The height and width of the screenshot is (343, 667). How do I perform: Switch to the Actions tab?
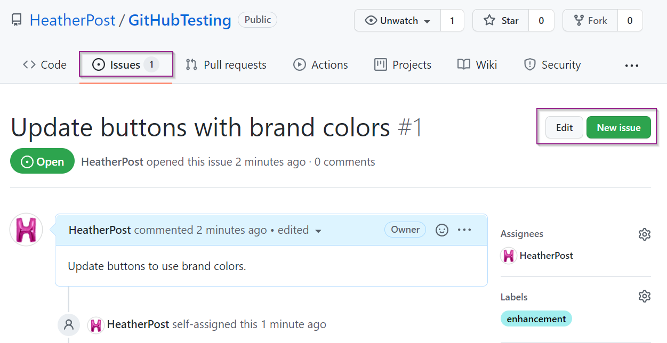[x=320, y=65]
